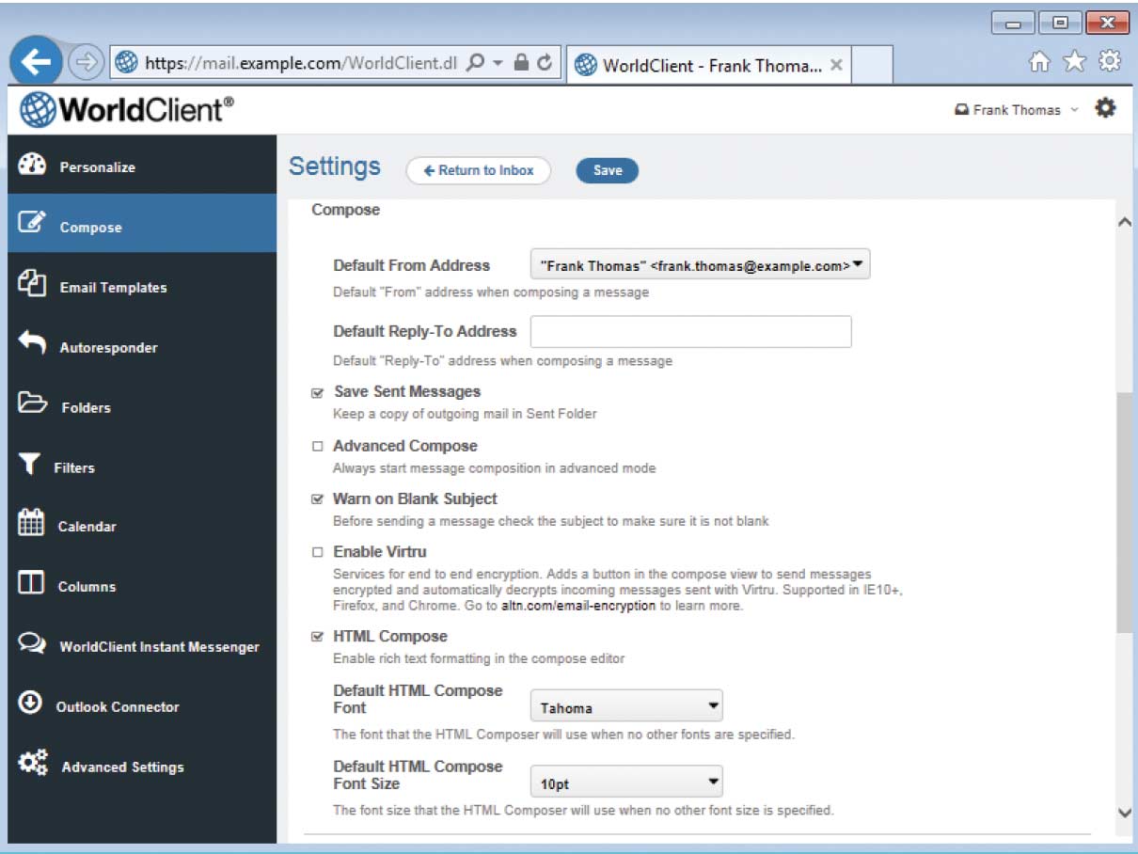This screenshot has width=1138, height=854.
Task: Select the Compose settings section
Action: [142, 224]
